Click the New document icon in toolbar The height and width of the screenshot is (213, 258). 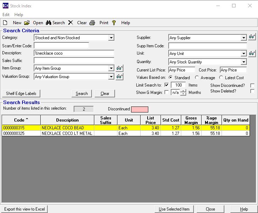coord(5,23)
